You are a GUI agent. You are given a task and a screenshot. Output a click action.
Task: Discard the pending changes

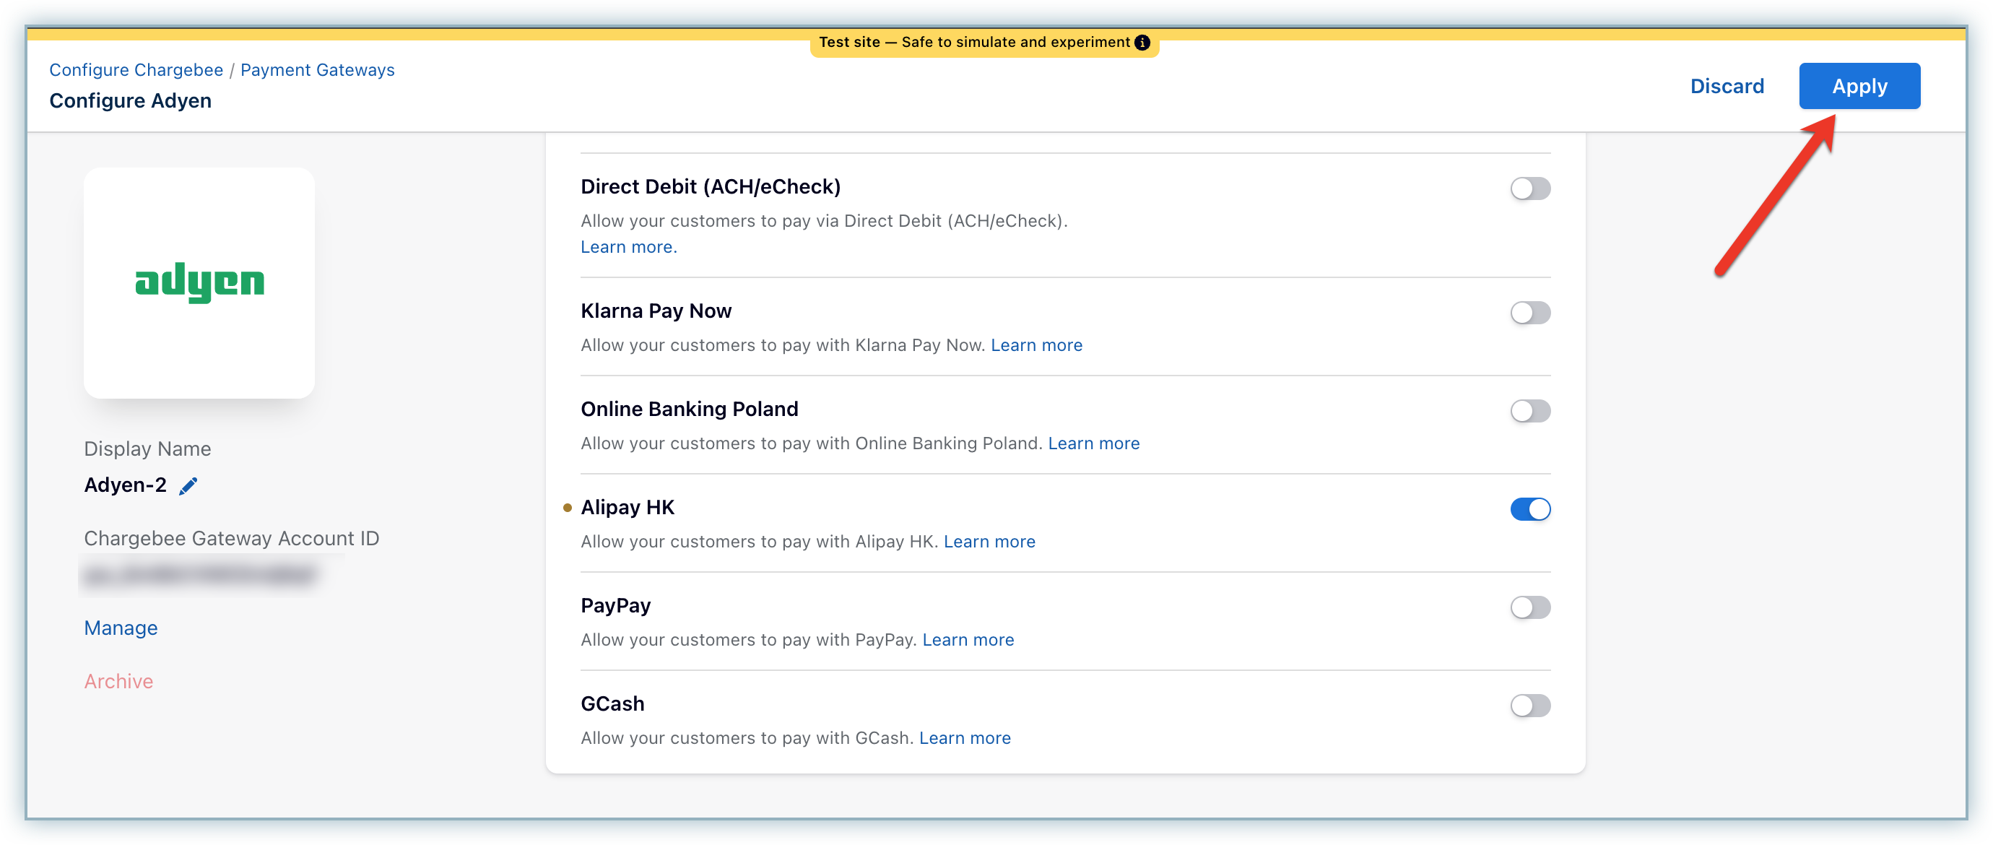click(x=1727, y=86)
